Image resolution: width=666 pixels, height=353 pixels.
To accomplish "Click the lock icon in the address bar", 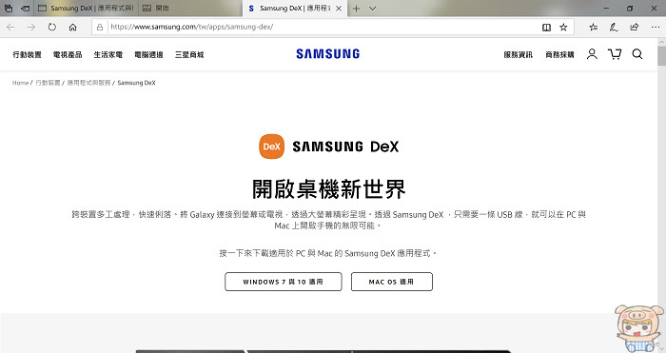I will pyautogui.click(x=100, y=28).
